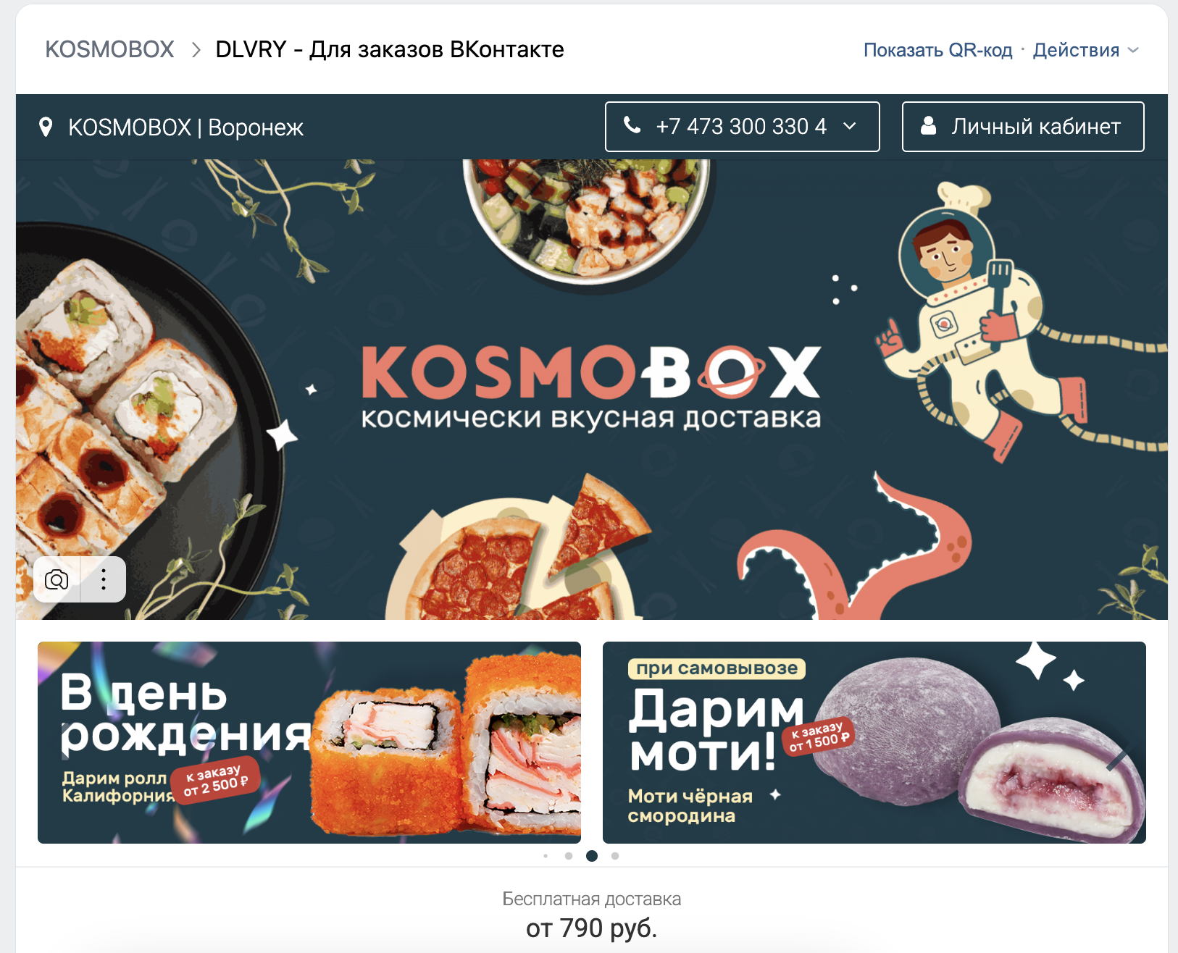Select the active third carousel dot

[592, 856]
